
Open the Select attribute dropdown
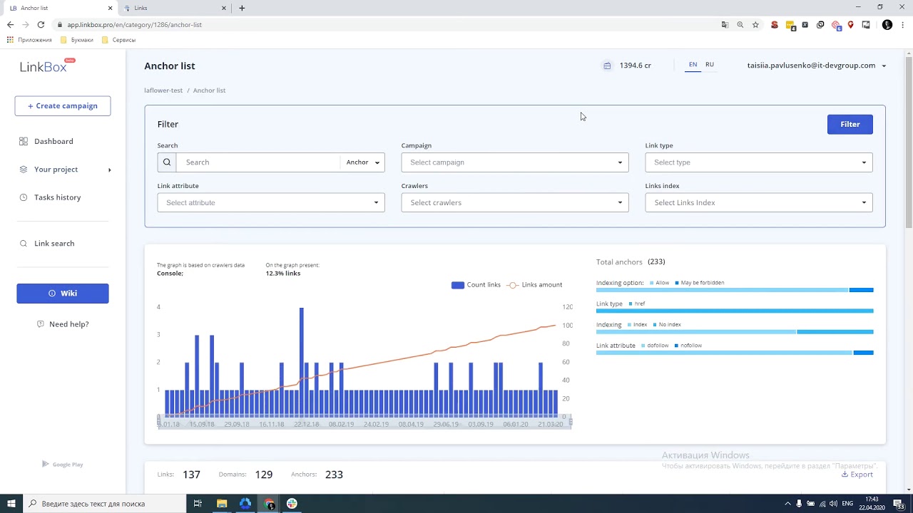point(271,202)
